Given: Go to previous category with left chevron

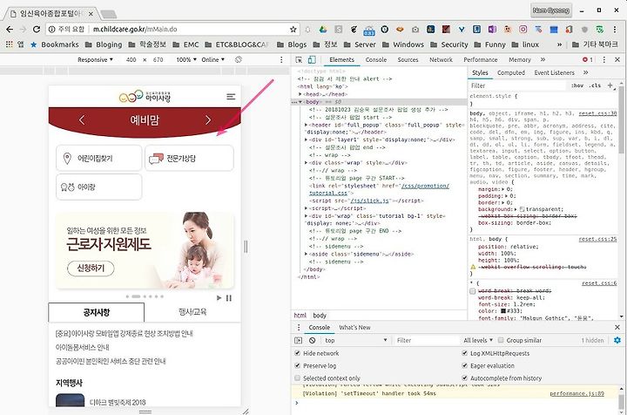Looking at the screenshot, I should 82,120.
